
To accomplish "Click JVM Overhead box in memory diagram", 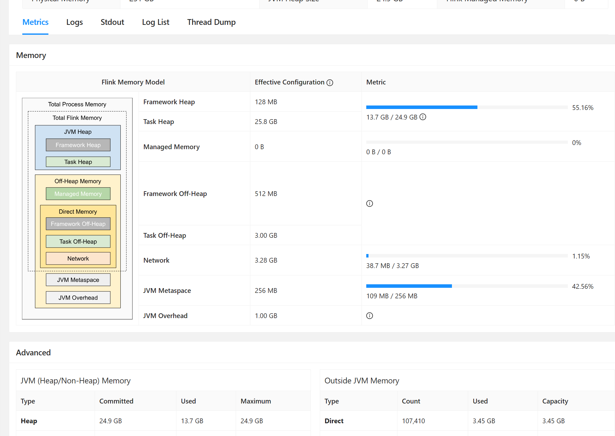I will pos(78,298).
